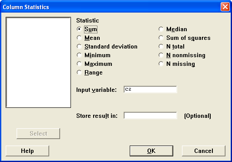Open Help for Column Statistics
Viewport: 232px width, 162px height.
click(x=27, y=151)
